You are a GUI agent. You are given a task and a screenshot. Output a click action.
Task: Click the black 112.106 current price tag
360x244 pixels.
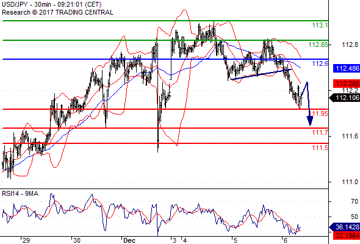click(x=345, y=98)
